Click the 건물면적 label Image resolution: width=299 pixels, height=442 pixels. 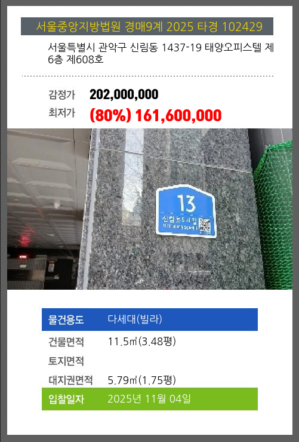click(66, 342)
